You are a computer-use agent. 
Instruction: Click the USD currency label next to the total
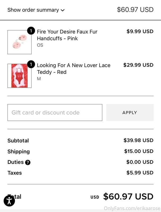click(x=94, y=197)
